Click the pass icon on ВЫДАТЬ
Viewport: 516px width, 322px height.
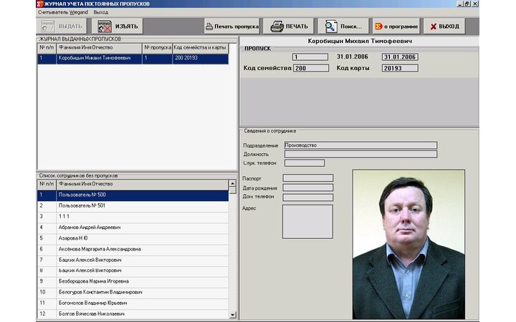[48, 26]
